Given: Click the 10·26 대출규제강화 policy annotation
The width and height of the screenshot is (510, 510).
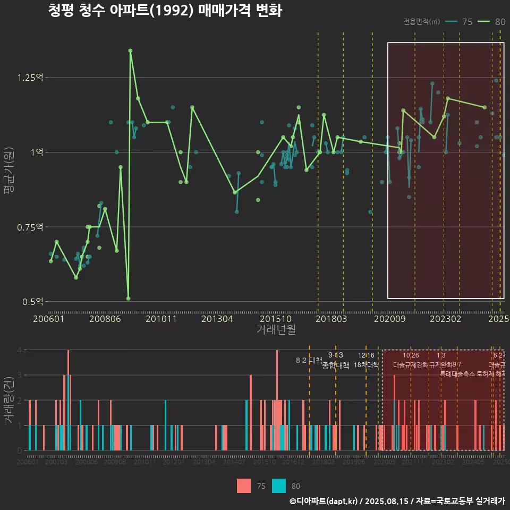Looking at the screenshot, I should pyautogui.click(x=411, y=360).
